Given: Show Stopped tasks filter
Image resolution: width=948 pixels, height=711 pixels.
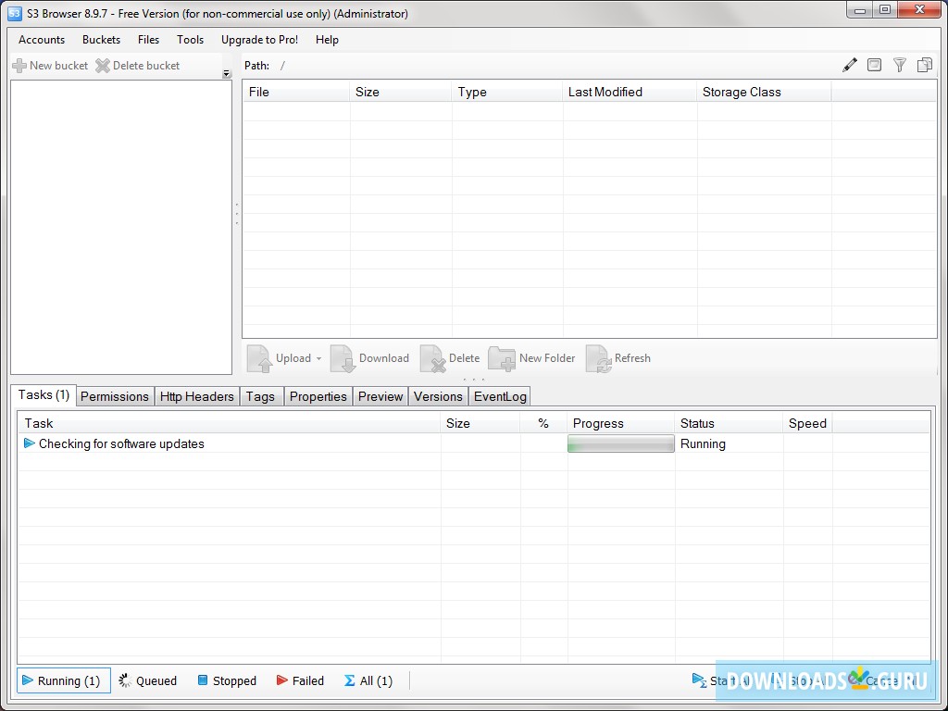Looking at the screenshot, I should tap(227, 680).
